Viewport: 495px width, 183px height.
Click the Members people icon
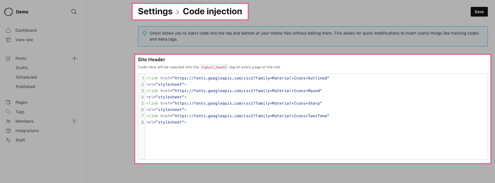(x=8, y=121)
